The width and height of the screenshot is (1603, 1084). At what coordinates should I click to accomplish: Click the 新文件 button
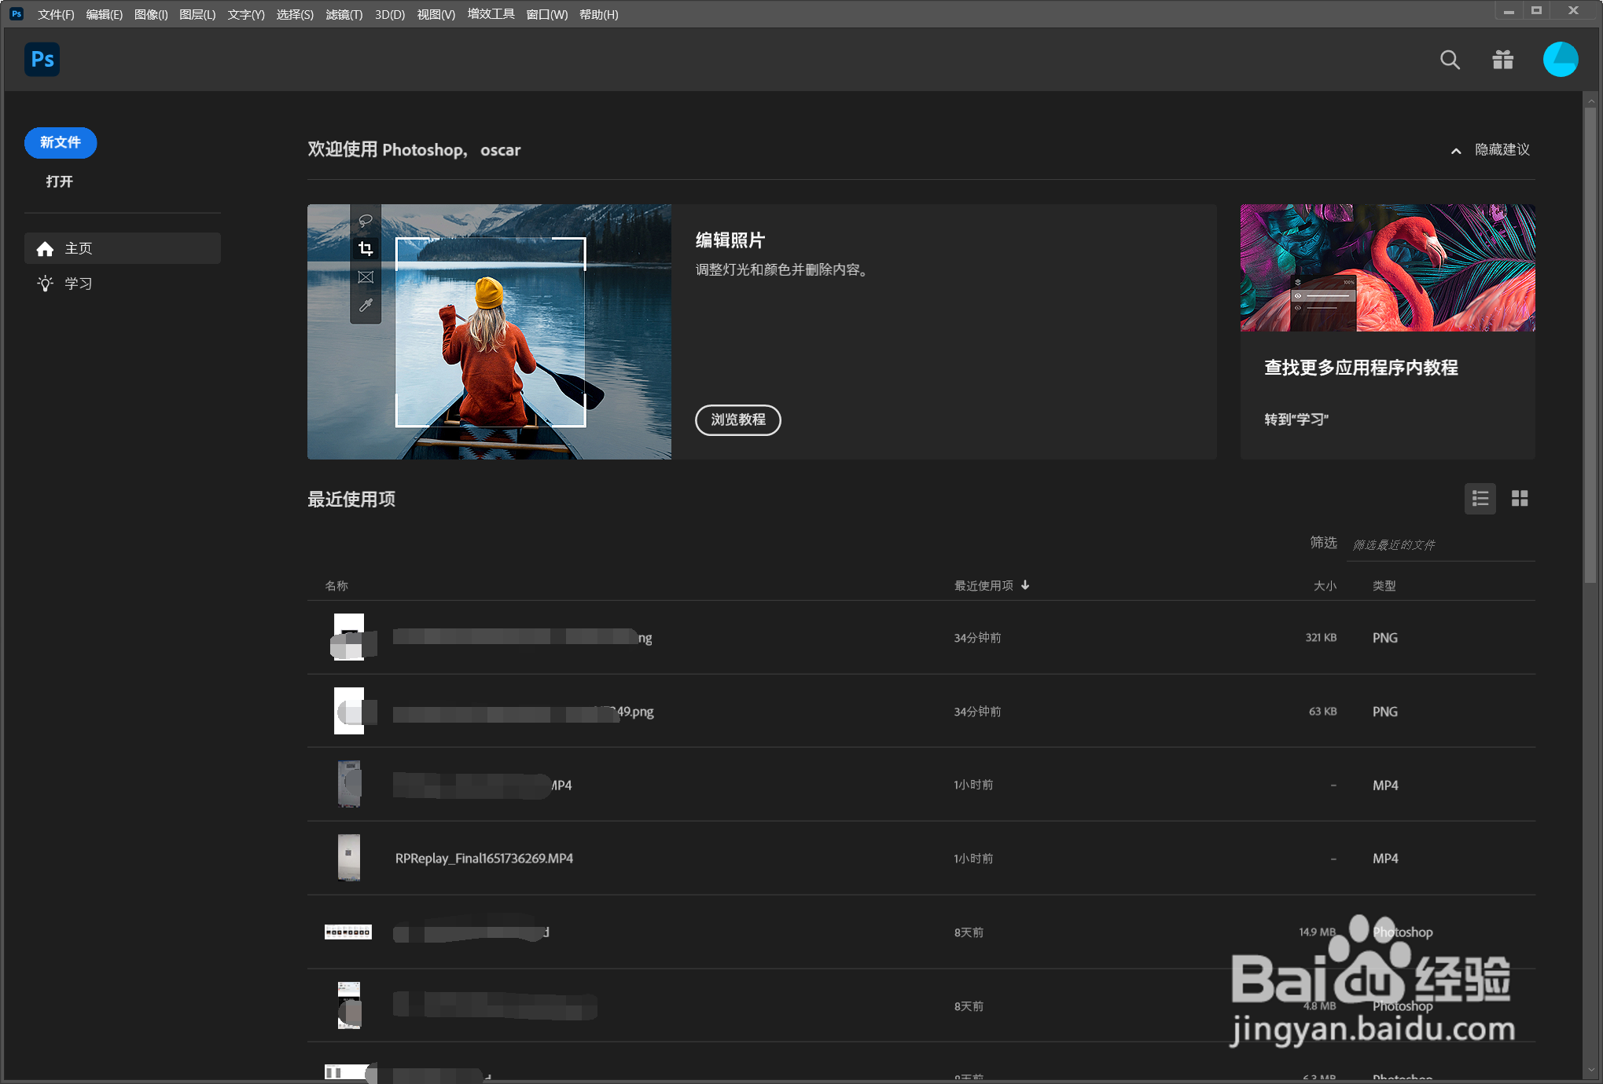[x=61, y=143]
